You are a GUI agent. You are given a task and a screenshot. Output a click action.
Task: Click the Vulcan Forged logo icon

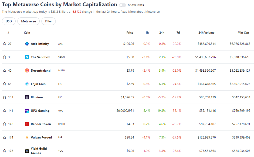(27, 138)
